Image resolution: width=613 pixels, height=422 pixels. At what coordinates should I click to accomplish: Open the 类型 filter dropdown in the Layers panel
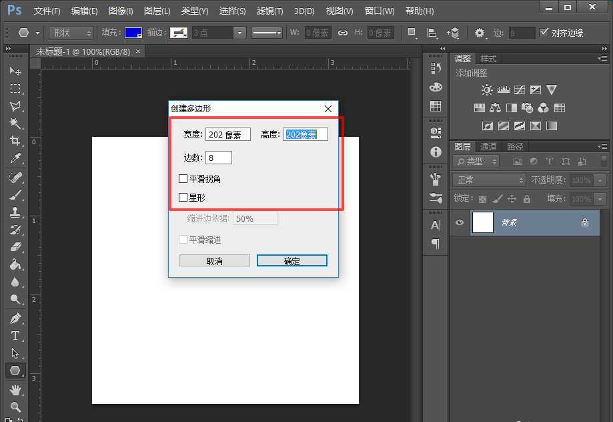tap(476, 161)
